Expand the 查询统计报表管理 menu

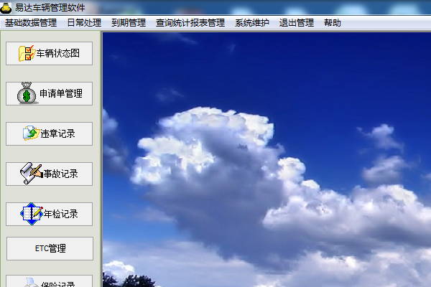190,23
